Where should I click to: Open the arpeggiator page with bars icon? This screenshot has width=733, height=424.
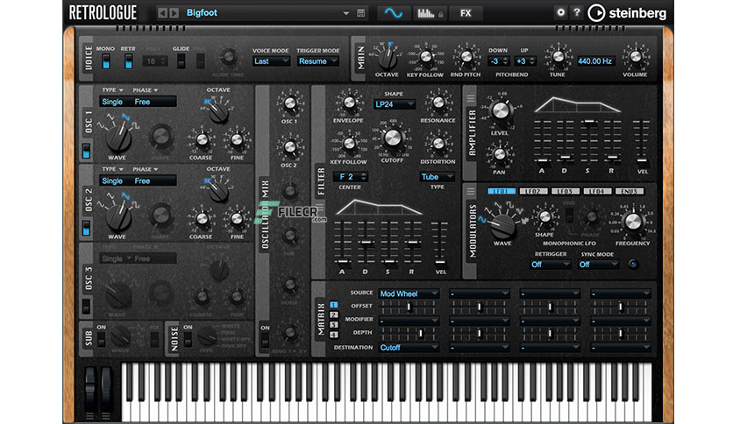point(429,13)
